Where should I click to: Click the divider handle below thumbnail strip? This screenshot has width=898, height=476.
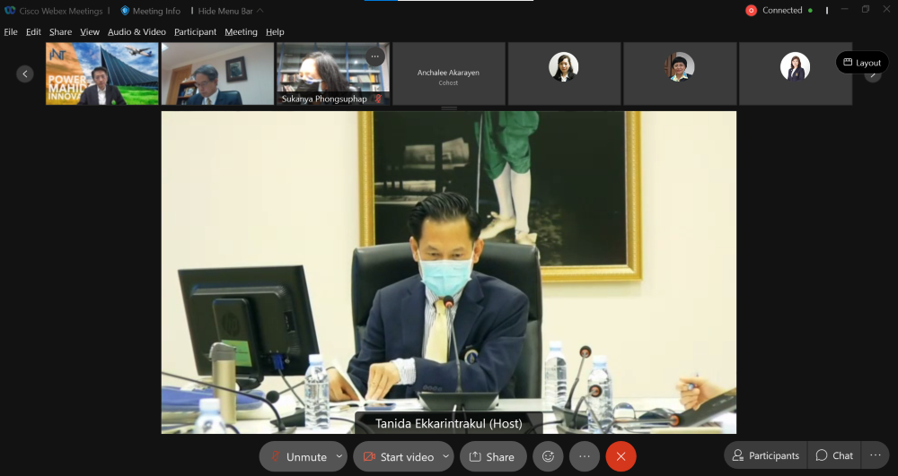[x=449, y=108]
